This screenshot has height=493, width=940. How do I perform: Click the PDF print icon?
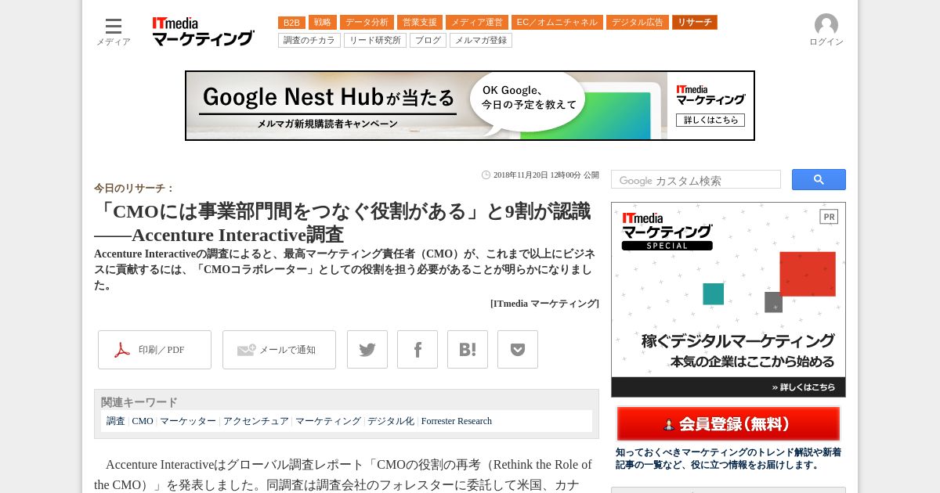click(122, 350)
